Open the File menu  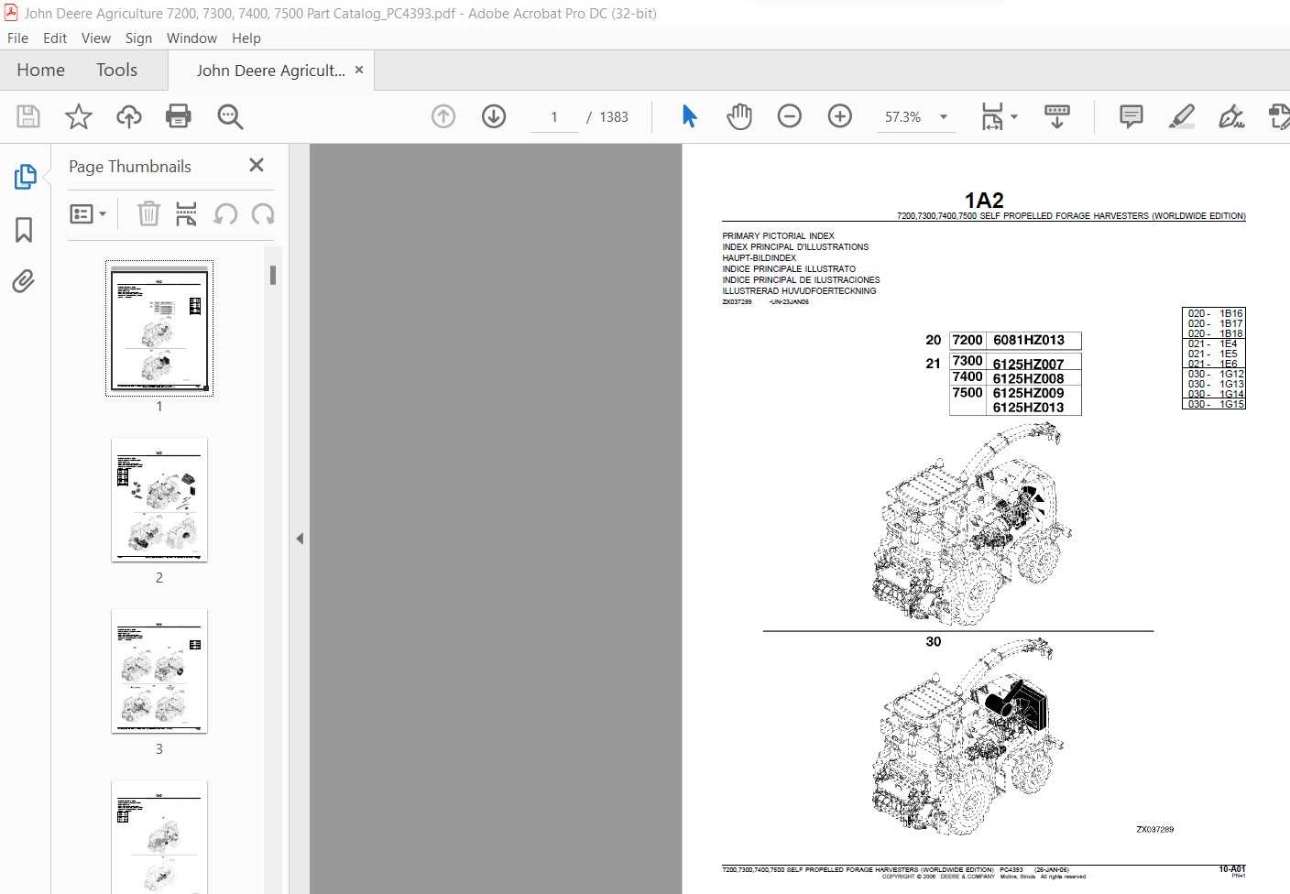click(x=17, y=38)
